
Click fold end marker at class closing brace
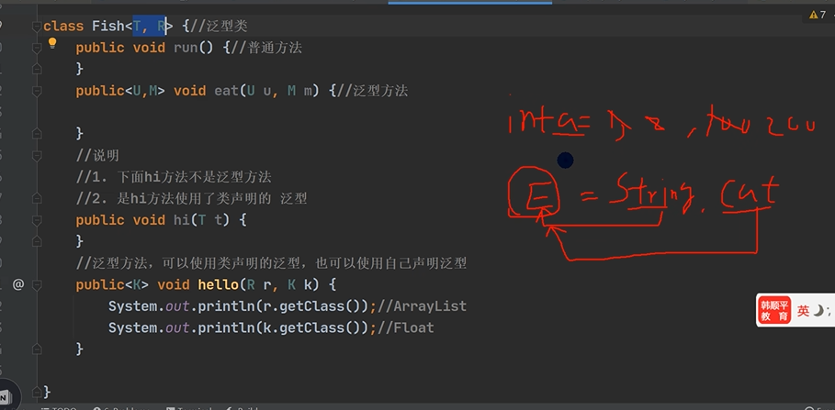pos(36,393)
